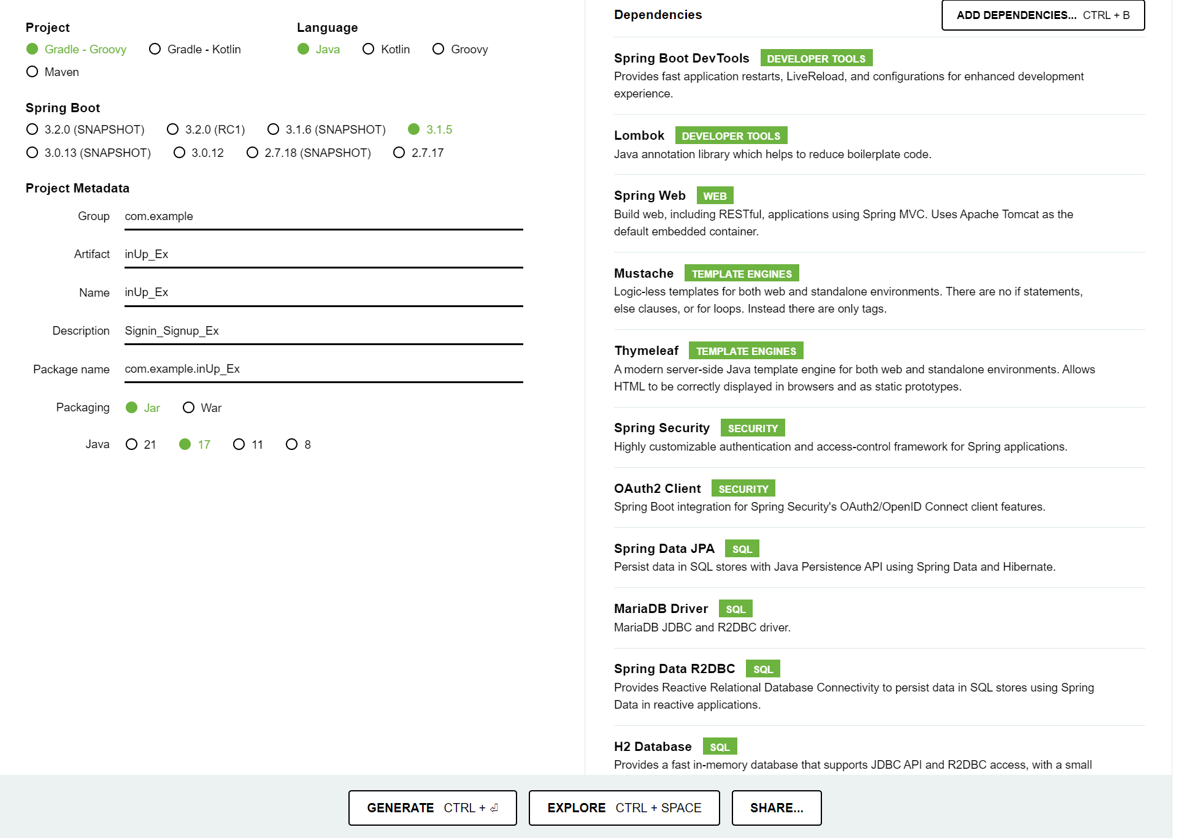1179x838 pixels.
Task: Click the Explore button
Action: point(624,808)
